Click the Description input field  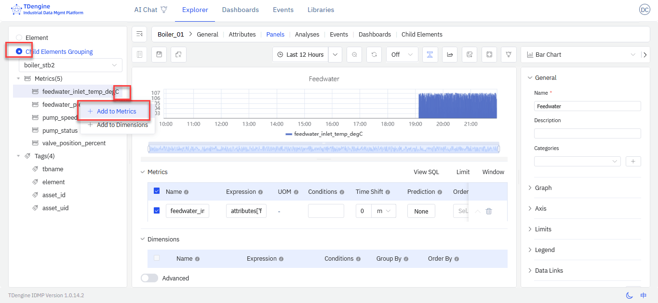587,134
